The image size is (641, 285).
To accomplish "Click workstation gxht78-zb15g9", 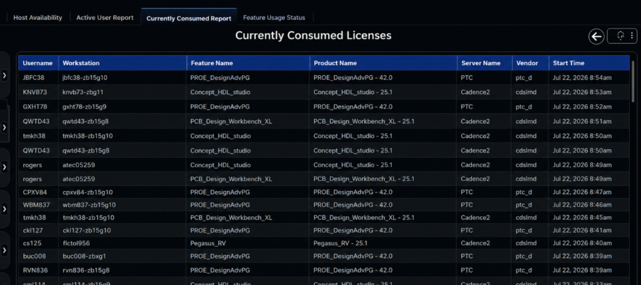I will point(85,106).
